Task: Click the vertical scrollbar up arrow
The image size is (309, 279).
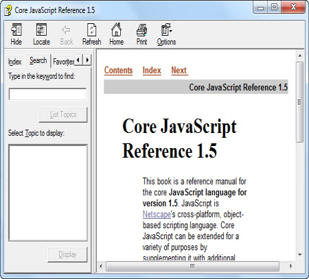Action: [300, 56]
